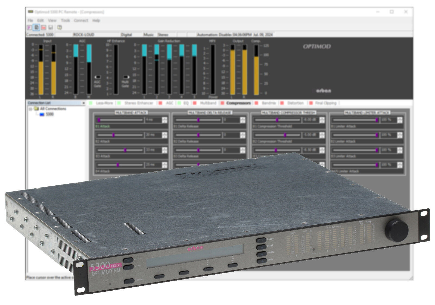Screen dimensions: 435x305
Task: Open the Help menu
Action: (96, 20)
